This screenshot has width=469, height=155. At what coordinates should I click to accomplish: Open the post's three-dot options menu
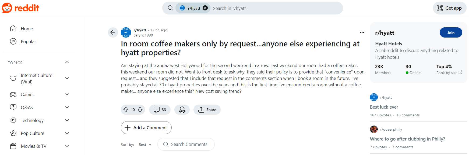pyautogui.click(x=362, y=32)
